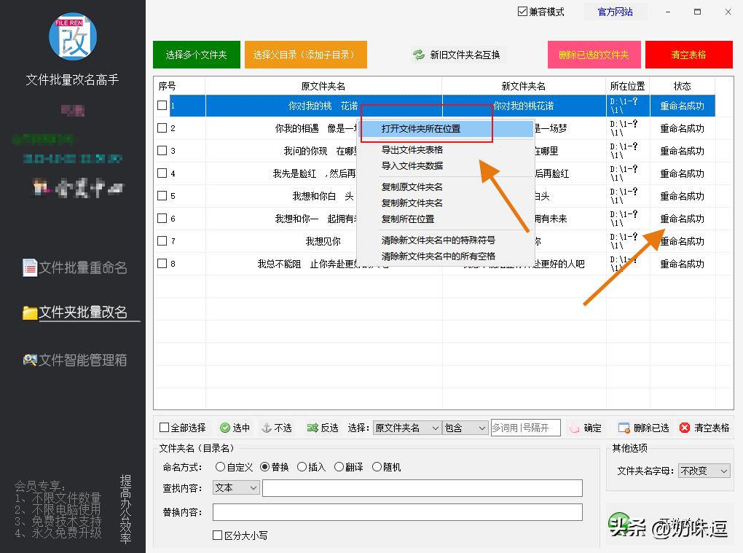
Task: Select the 插入 naming mode radio button
Action: click(x=302, y=467)
